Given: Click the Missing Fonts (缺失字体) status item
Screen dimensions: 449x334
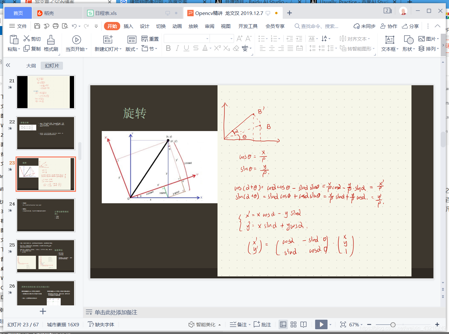Looking at the screenshot, I should pos(101,324).
